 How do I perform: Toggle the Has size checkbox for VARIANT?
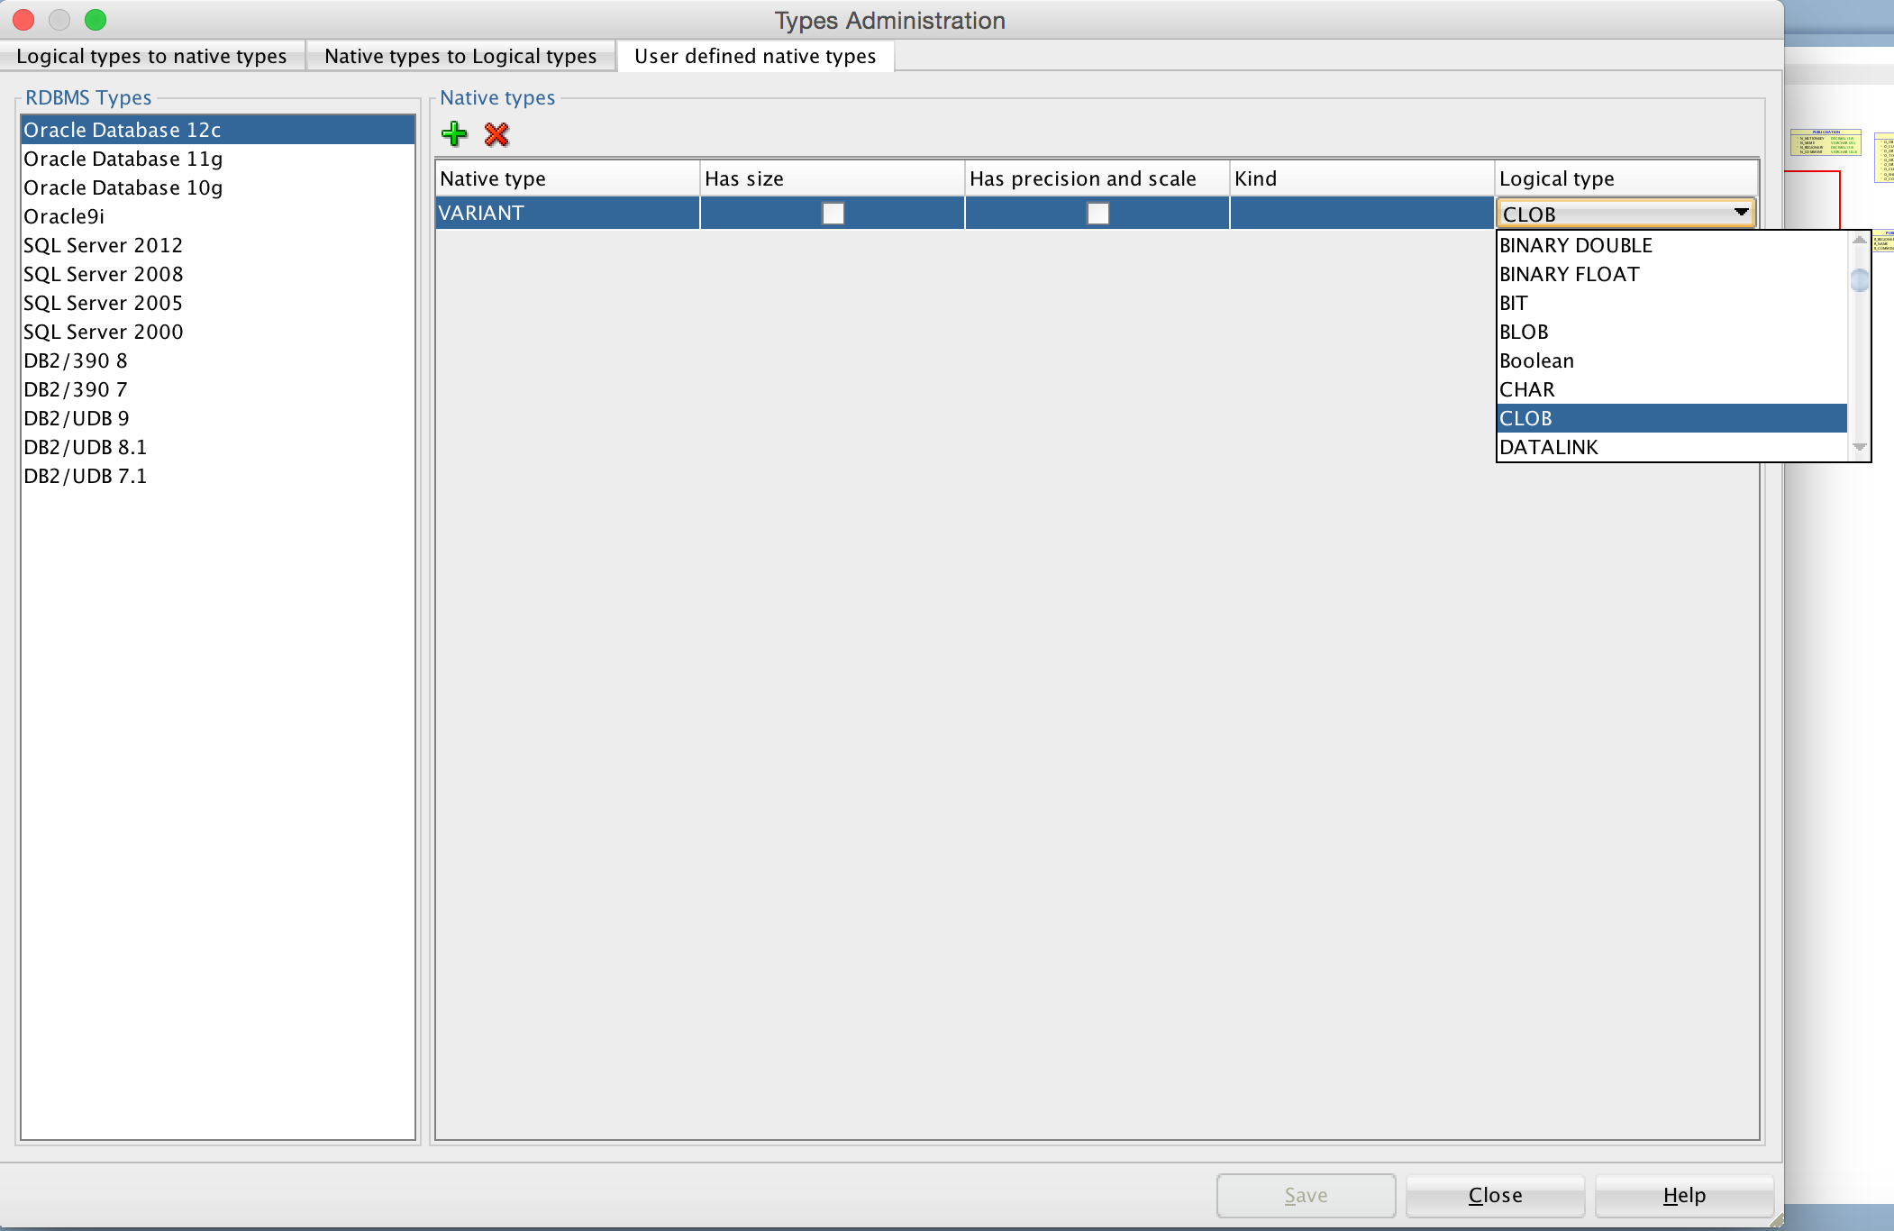(833, 214)
